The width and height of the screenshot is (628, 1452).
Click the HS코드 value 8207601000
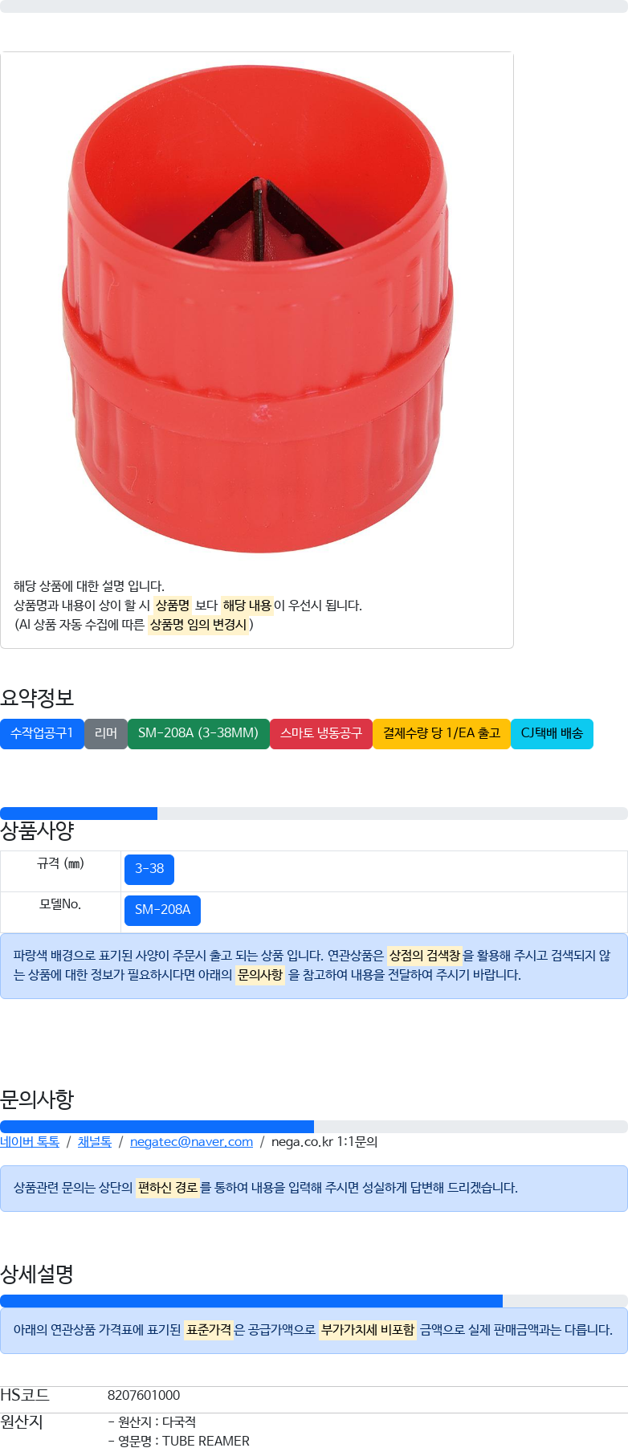pos(144,1396)
